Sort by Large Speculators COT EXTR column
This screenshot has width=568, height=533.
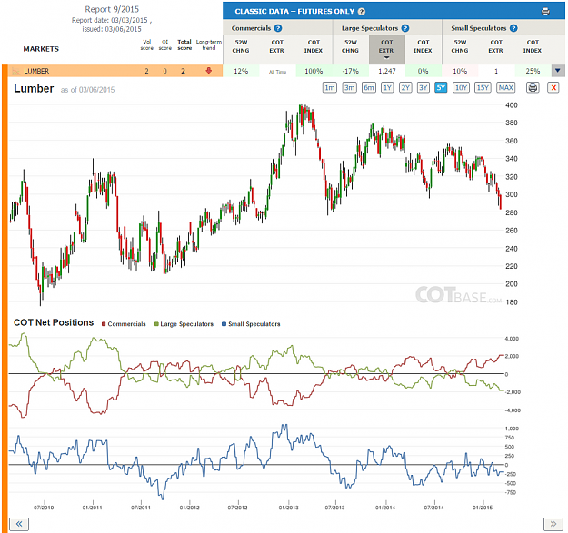[387, 49]
